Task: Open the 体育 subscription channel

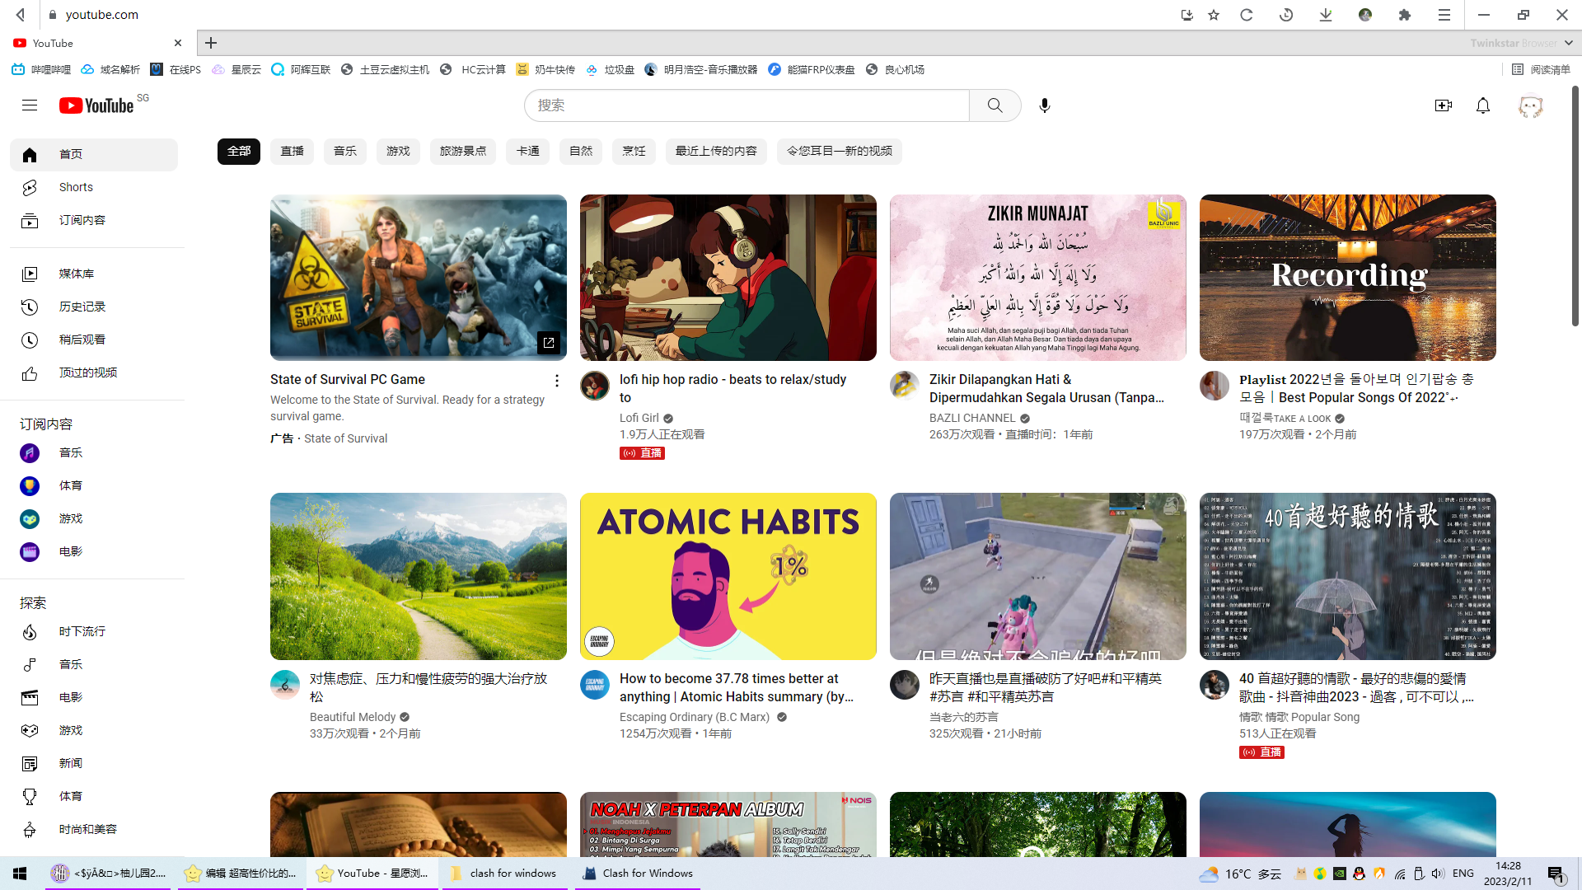Action: click(94, 485)
